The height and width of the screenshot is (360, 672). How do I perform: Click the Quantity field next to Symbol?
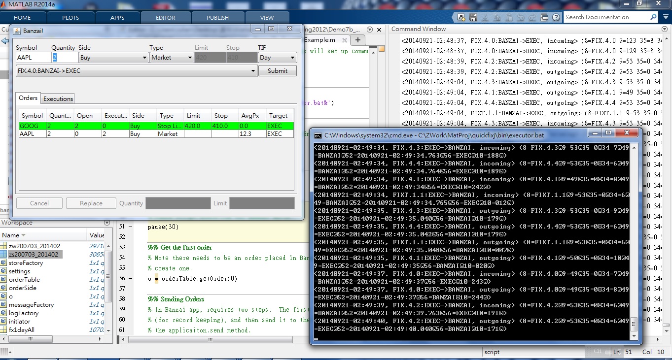point(65,58)
